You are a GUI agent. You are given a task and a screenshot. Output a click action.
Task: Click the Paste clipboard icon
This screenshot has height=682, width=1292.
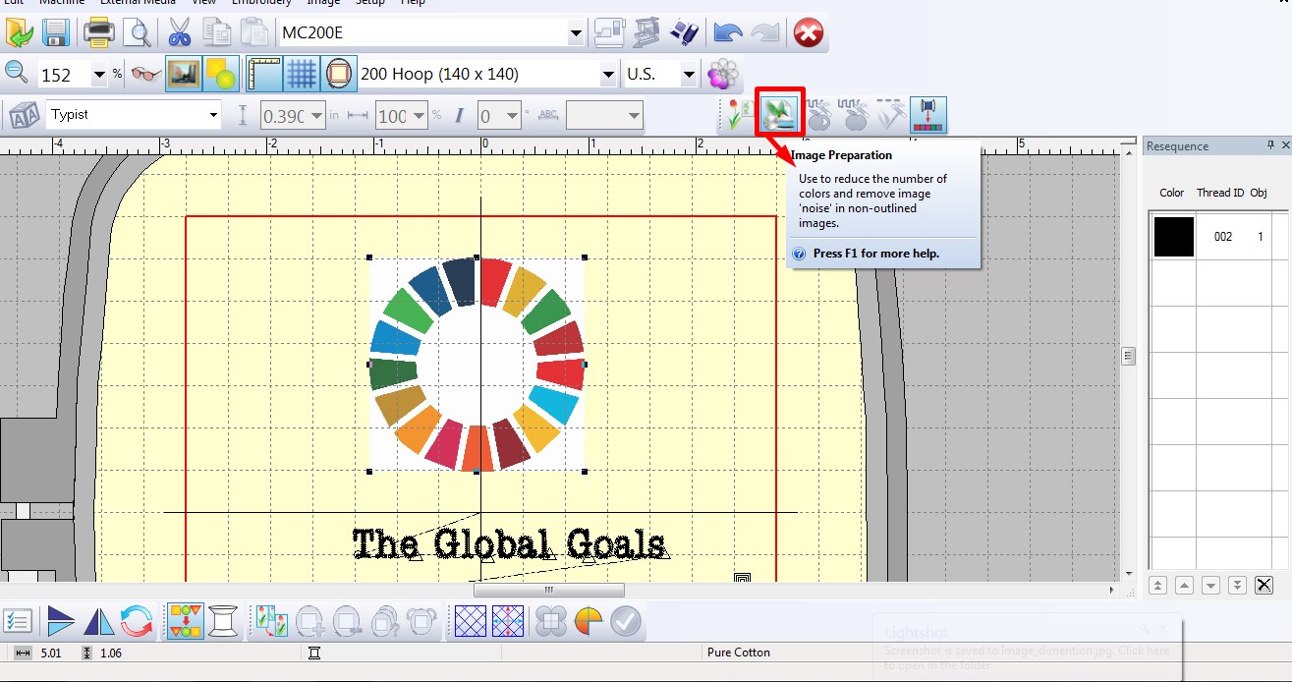[254, 32]
